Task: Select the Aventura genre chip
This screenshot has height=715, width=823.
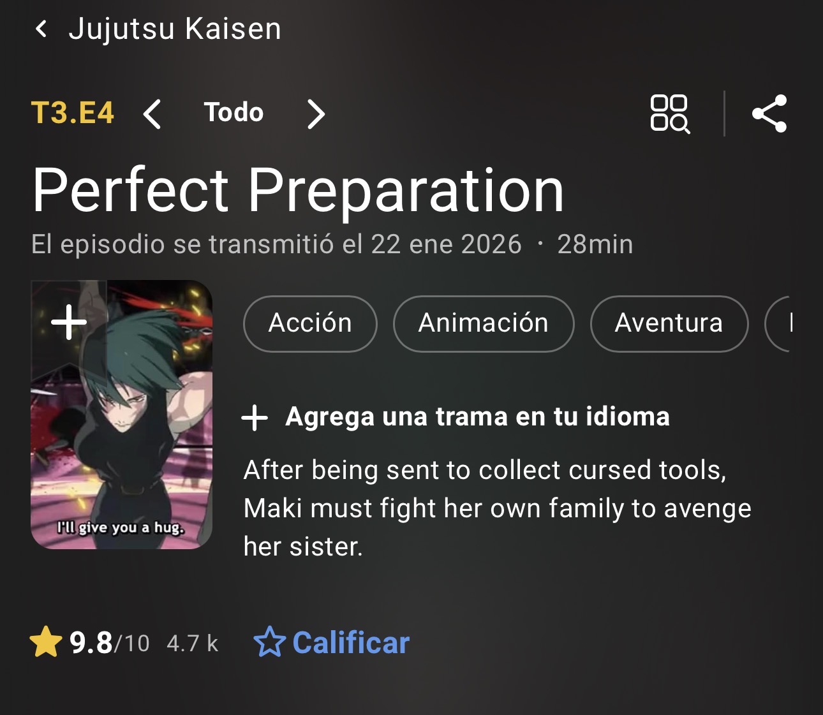Action: coord(669,323)
